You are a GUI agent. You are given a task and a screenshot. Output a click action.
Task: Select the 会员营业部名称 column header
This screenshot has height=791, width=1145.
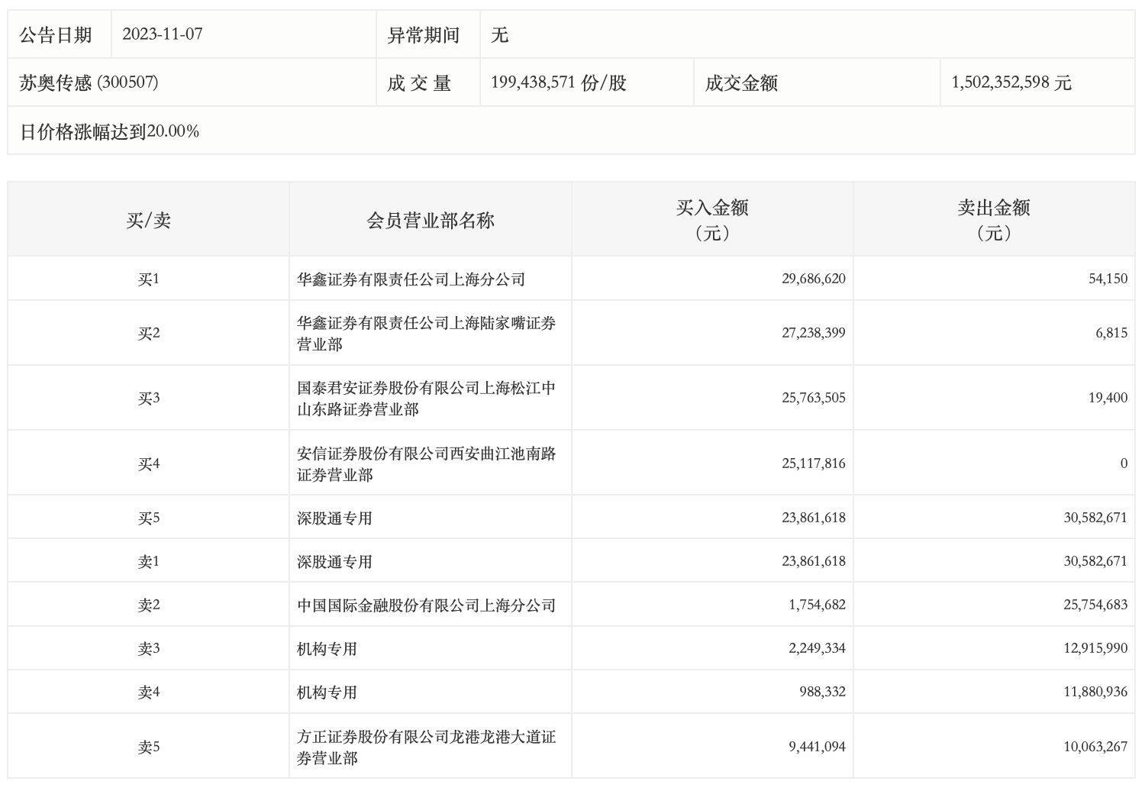[x=431, y=221]
